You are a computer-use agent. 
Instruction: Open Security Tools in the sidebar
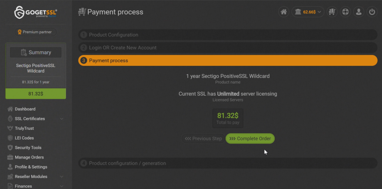[28, 147]
